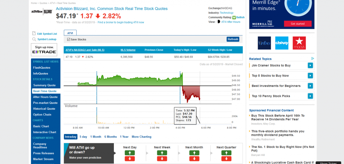Click arrow for Top 10 Penny Stock Picks
Viewport: 344px width, 164px height.
(x=310, y=96)
